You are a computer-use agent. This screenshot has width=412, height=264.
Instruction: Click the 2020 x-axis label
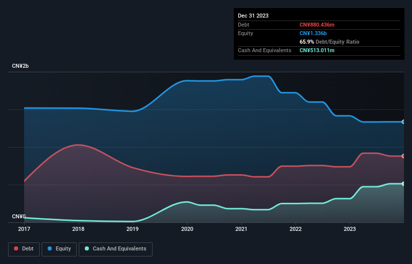[187, 229]
